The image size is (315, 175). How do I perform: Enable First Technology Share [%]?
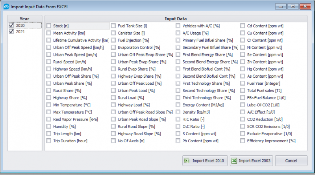pyautogui.click(x=178, y=83)
